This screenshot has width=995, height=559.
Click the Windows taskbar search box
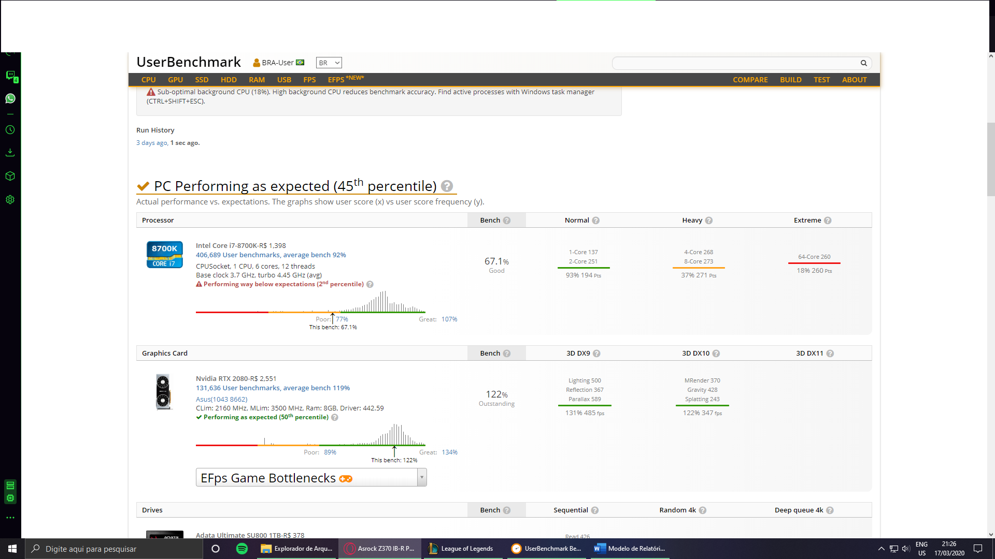tap(113, 549)
